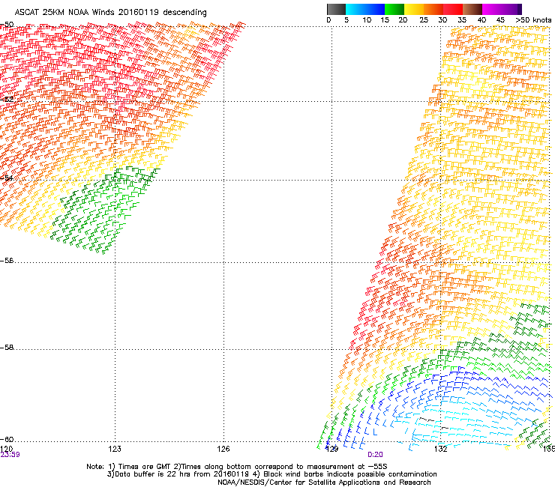The width and height of the screenshot is (555, 487).
Task: Click the dark purple 45-50 knots segment
Action: 511,9
